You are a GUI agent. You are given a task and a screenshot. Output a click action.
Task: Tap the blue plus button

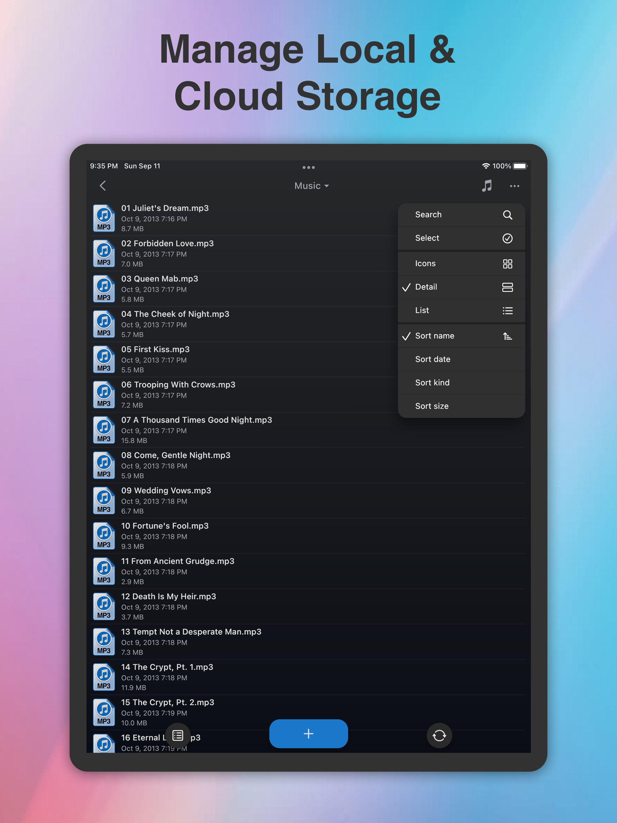308,734
